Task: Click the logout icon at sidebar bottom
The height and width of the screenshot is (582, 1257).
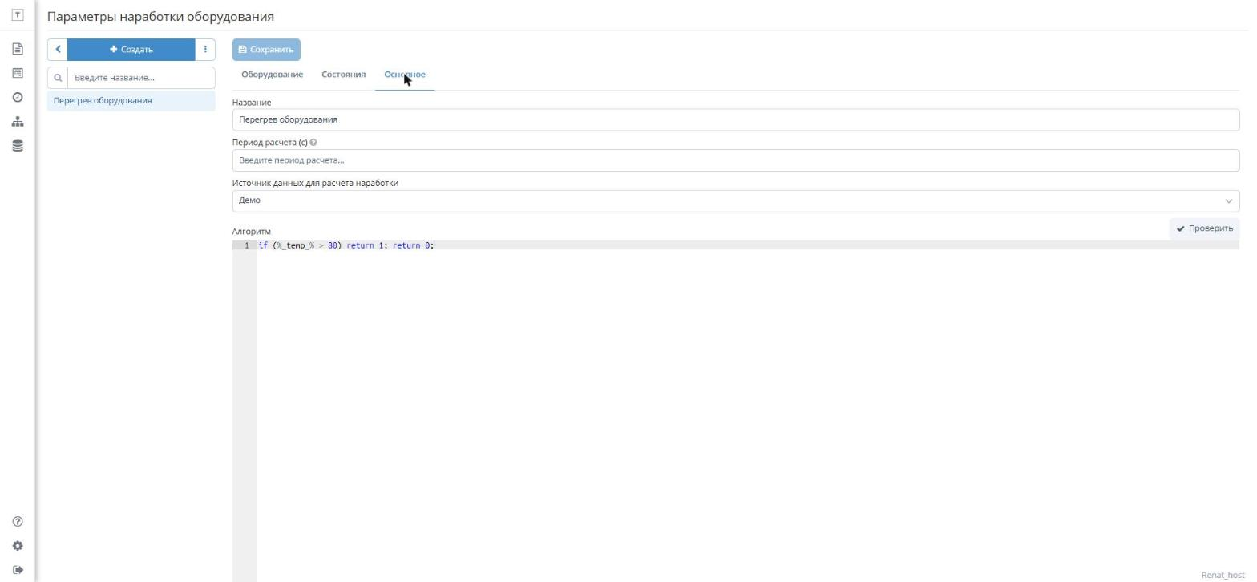Action: [x=18, y=570]
